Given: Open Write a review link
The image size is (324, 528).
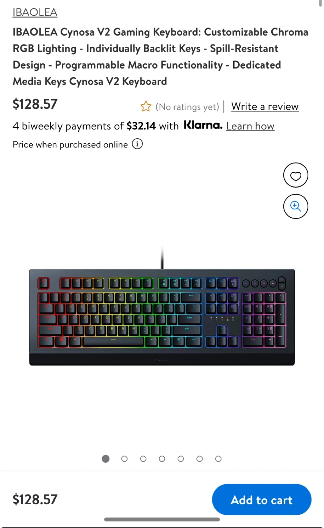Looking at the screenshot, I should tap(265, 106).
